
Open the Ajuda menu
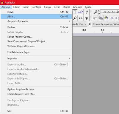pyautogui.click(x=88, y=7)
